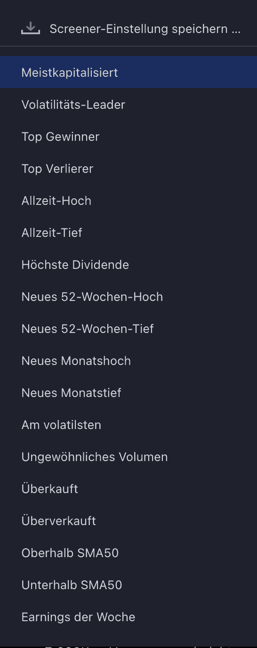Select Am volatilsten screener
257x648 pixels.
coord(128,425)
